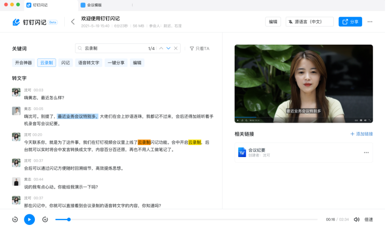
Task: Click the keyword search field containing 云录制
Action: [x=127, y=48]
